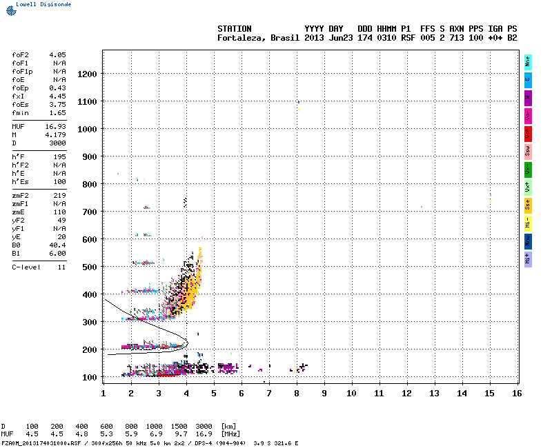The width and height of the screenshot is (552, 448).
Task: Click the coordinates text '3.9 S 321.6 E'
Action: pos(275,443)
